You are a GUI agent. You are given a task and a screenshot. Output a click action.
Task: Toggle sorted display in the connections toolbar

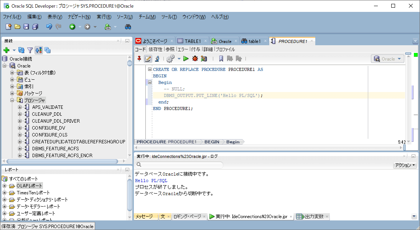pos(39,50)
